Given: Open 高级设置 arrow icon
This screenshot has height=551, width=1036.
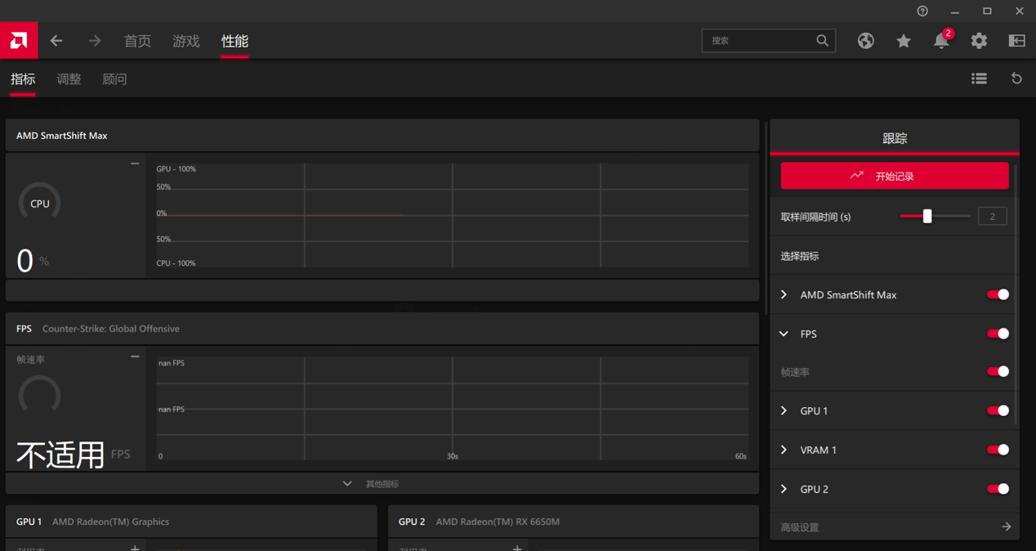Looking at the screenshot, I should [1006, 527].
